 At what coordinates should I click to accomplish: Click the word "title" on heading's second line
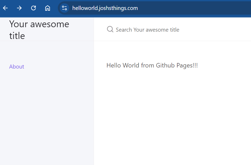pyautogui.click(x=17, y=36)
